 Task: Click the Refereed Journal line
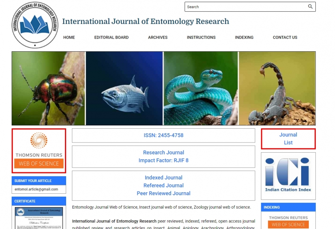point(164,186)
